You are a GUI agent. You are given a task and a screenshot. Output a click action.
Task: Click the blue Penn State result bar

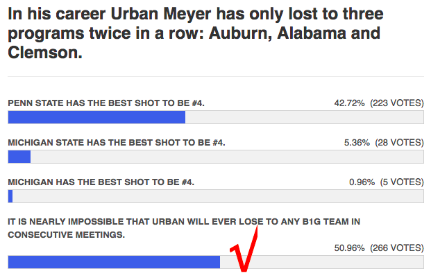(x=96, y=117)
